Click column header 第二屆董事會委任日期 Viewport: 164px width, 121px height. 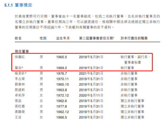[x=96, y=38]
